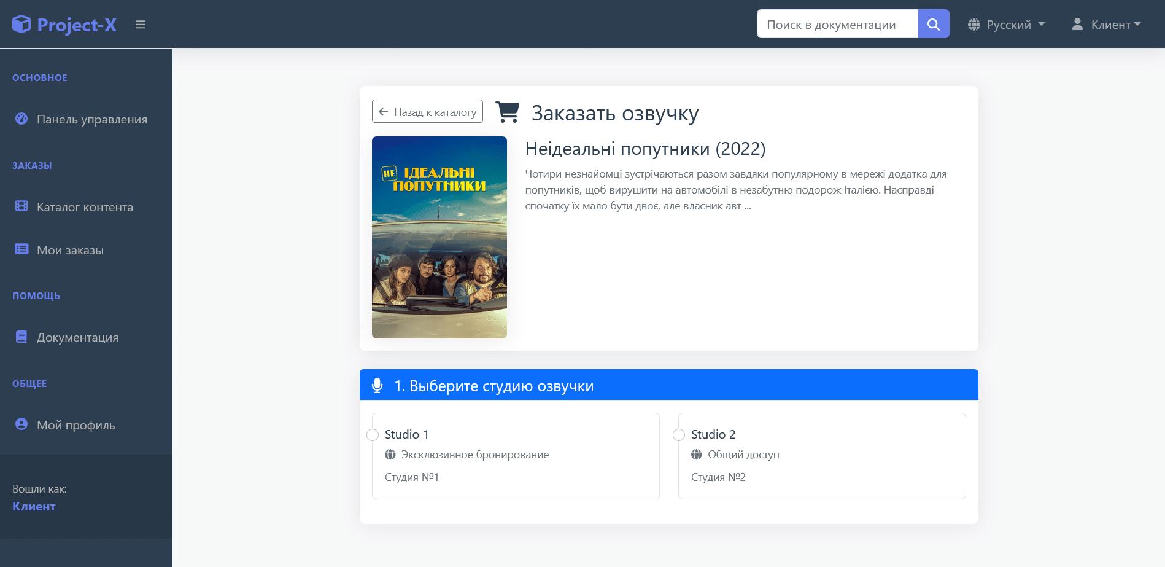
Task: Select the Studio 2 radio button
Action: click(679, 435)
